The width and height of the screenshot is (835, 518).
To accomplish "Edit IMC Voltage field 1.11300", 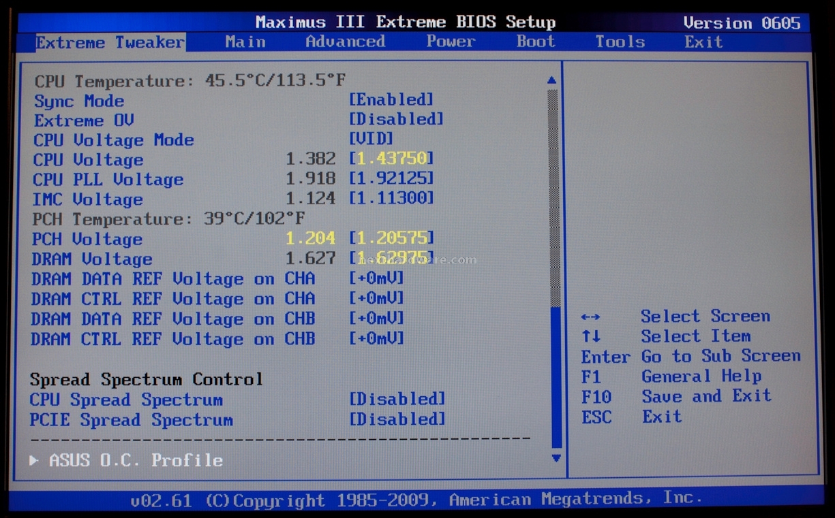I will pyautogui.click(x=391, y=198).
